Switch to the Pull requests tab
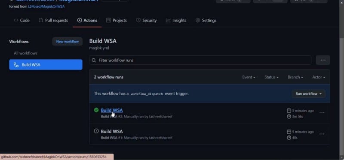The image size is (344, 160). (x=53, y=20)
